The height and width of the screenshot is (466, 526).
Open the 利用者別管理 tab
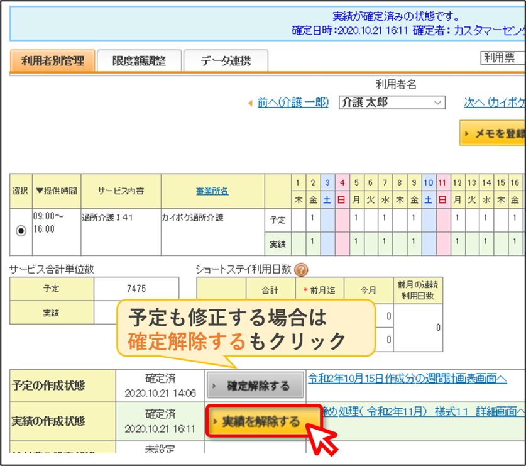point(53,61)
